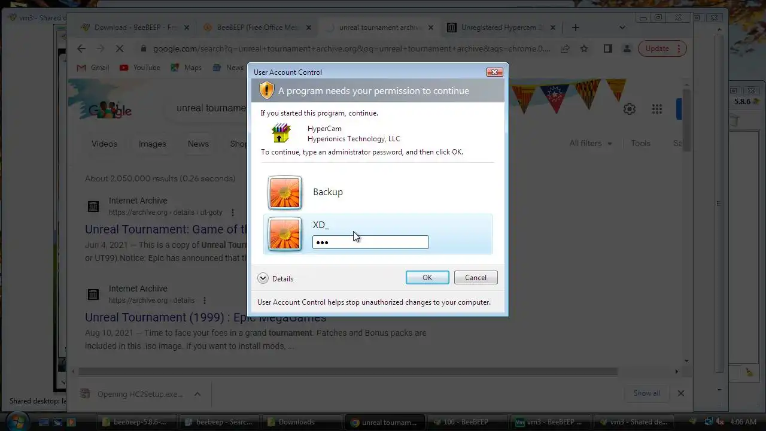This screenshot has height=431, width=766.
Task: Click the site lock icon in address bar
Action: 142,48
